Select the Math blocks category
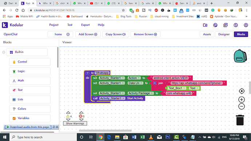 pyautogui.click(x=30, y=81)
